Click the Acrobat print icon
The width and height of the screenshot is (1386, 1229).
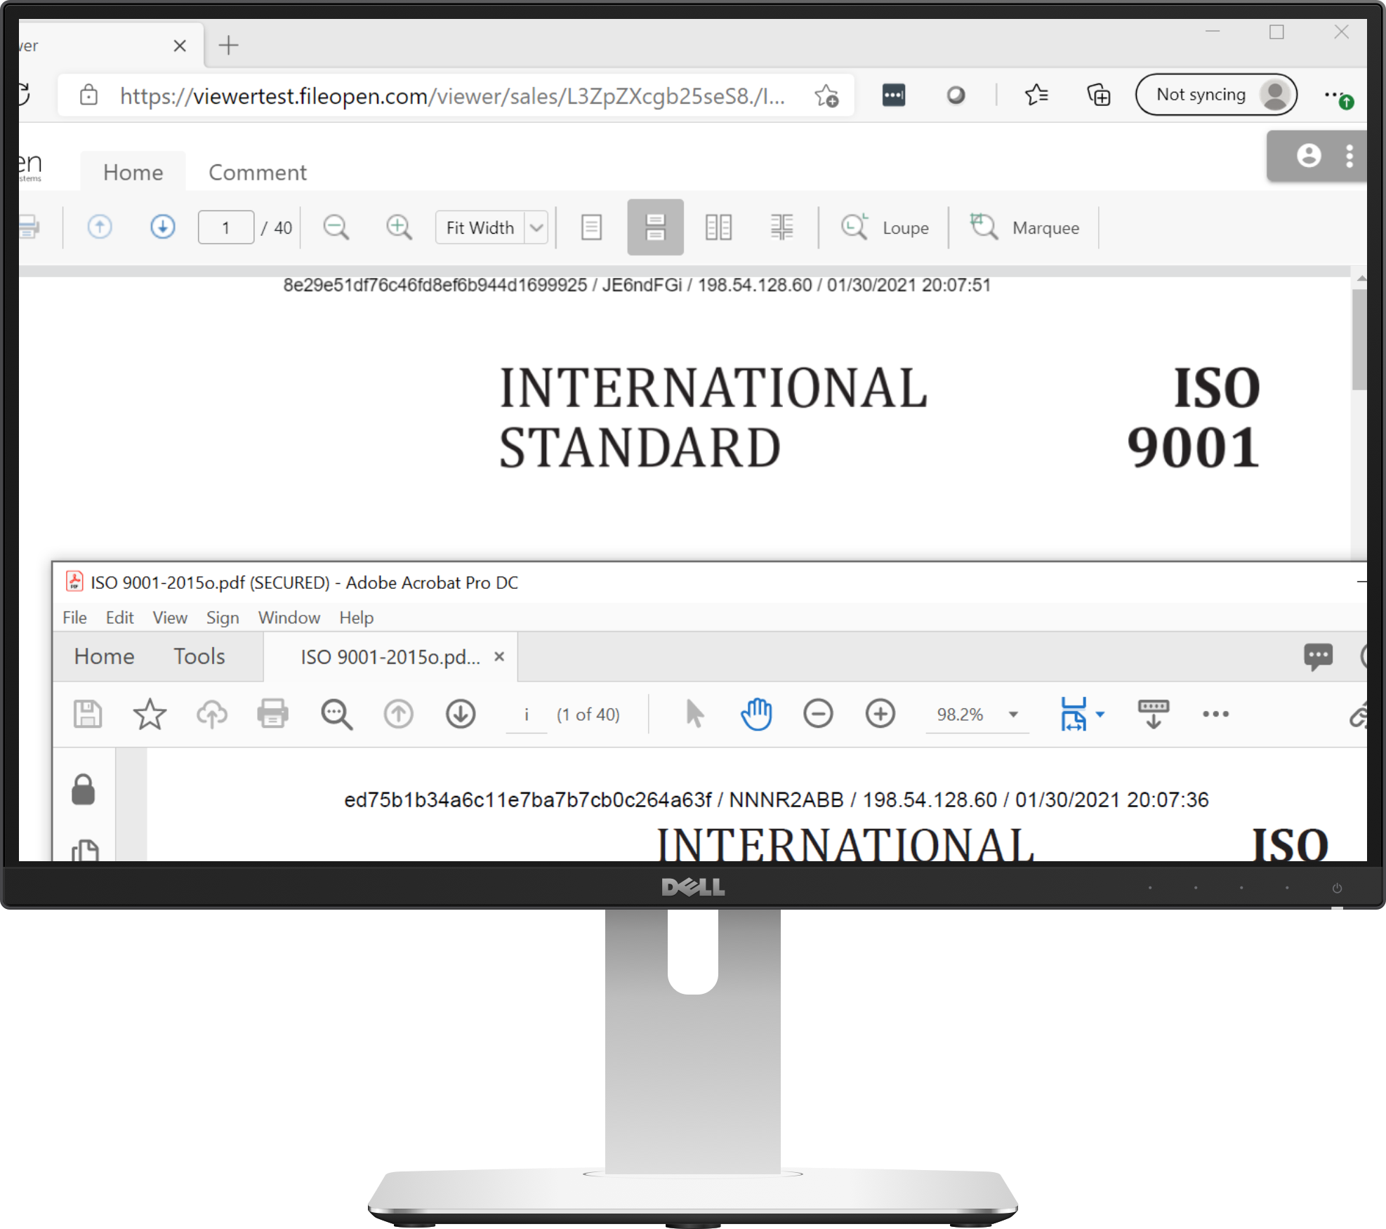point(273,715)
